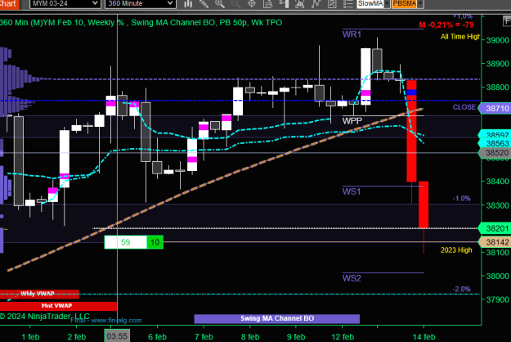Click the WPP pivot label

pyautogui.click(x=352, y=121)
